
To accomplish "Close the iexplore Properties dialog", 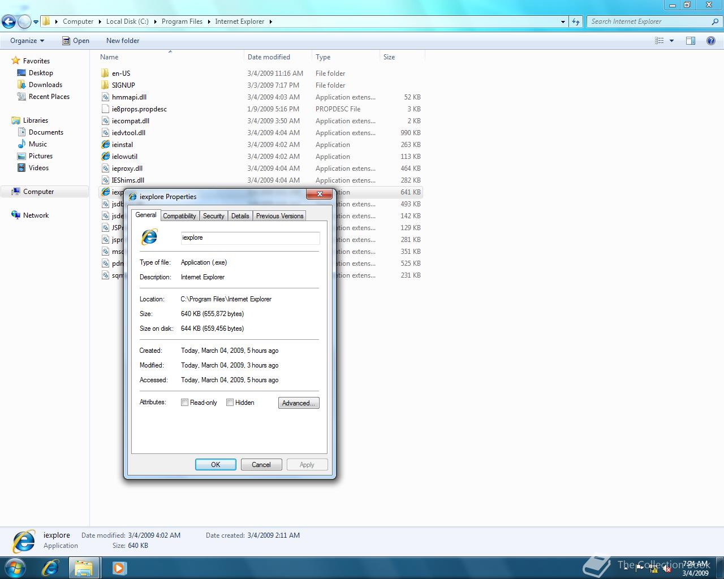I will click(320, 194).
